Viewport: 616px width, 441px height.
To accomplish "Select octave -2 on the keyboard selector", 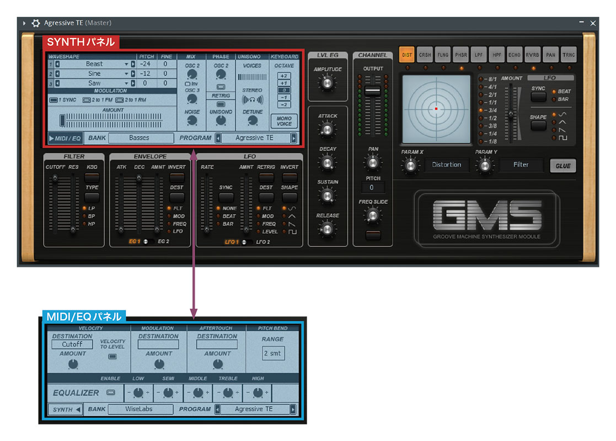I will point(284,105).
